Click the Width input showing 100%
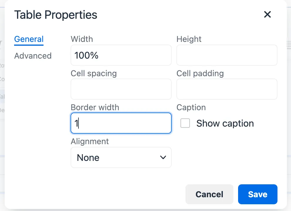 coord(121,55)
